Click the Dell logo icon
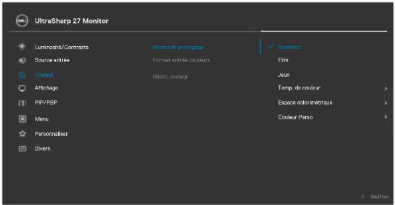Screen dimensions: 395x205 pos(22,20)
